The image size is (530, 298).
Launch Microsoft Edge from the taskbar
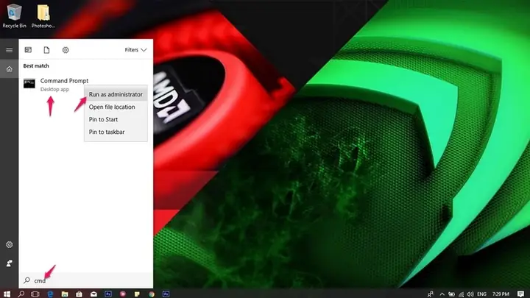click(50, 294)
